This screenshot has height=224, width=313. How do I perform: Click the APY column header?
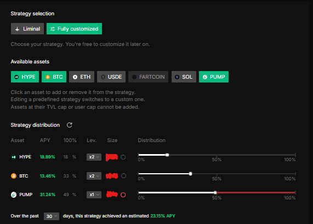pyautogui.click(x=45, y=140)
